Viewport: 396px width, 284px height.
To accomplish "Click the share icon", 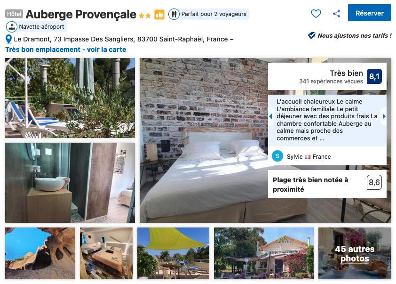I will (x=336, y=13).
